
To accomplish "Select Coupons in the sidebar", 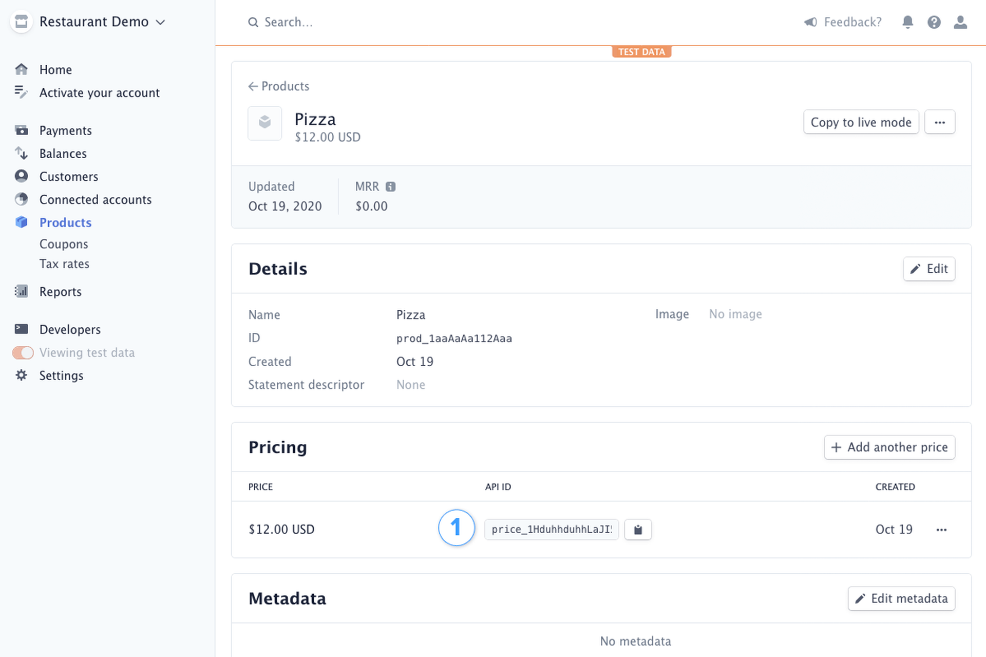I will point(64,243).
